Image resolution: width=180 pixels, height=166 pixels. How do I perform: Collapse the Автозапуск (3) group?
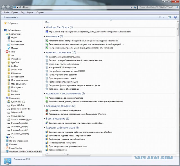[x=44, y=36]
